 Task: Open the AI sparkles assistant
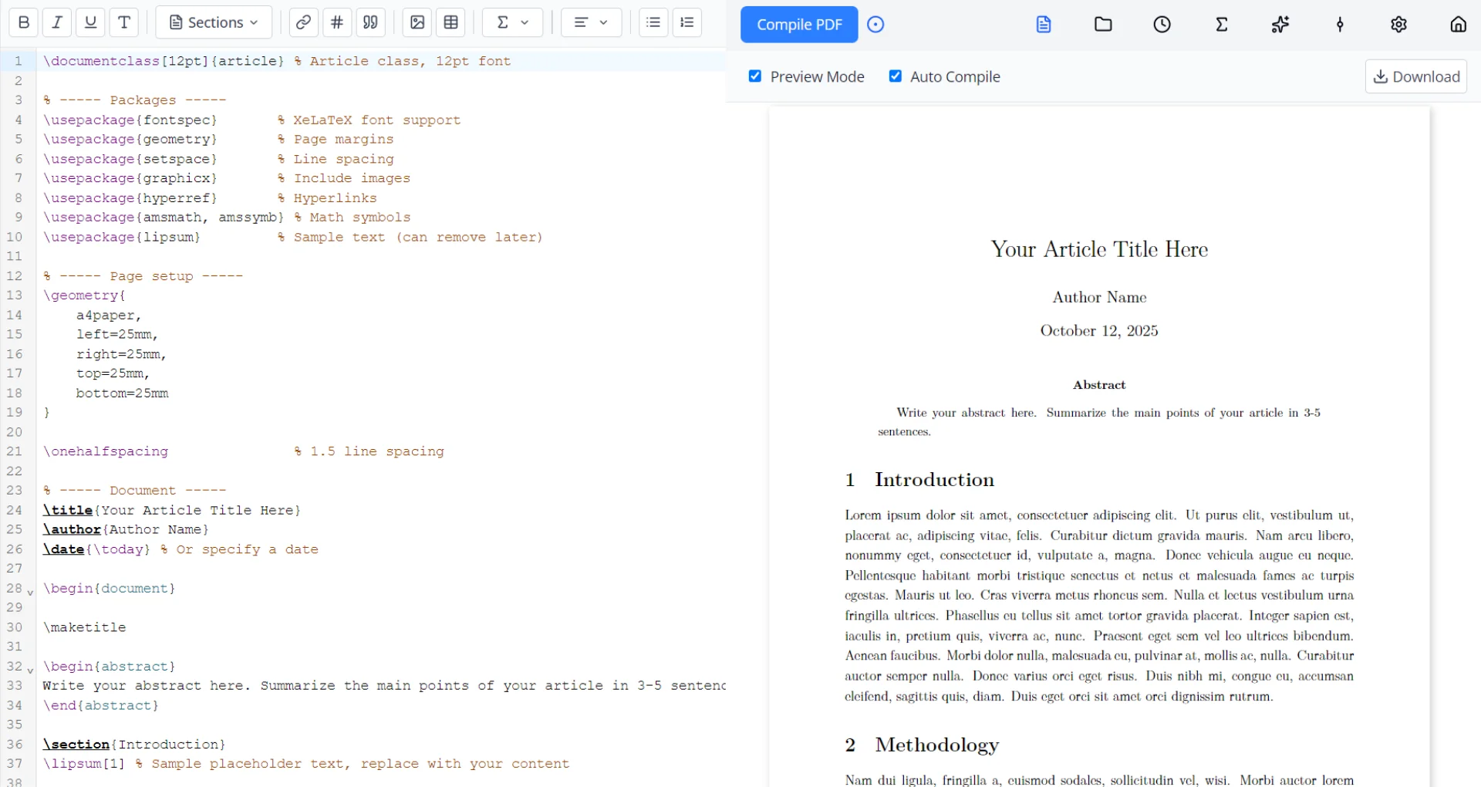[1280, 25]
